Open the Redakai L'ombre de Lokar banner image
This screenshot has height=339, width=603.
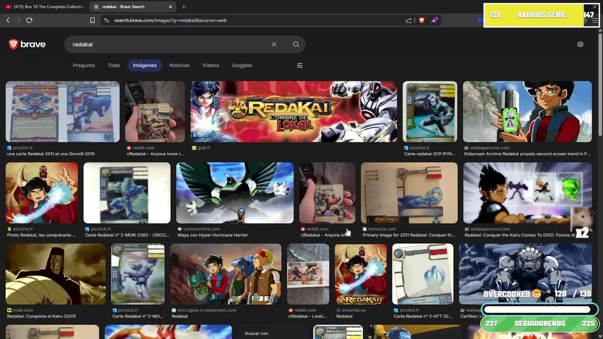[x=293, y=112]
